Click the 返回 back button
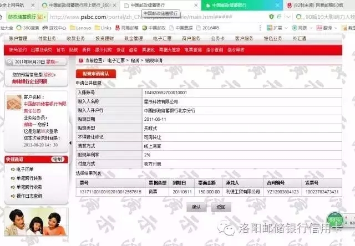 (x=221, y=207)
